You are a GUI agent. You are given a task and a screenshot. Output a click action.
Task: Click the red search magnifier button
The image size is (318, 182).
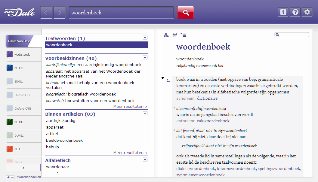(x=186, y=12)
